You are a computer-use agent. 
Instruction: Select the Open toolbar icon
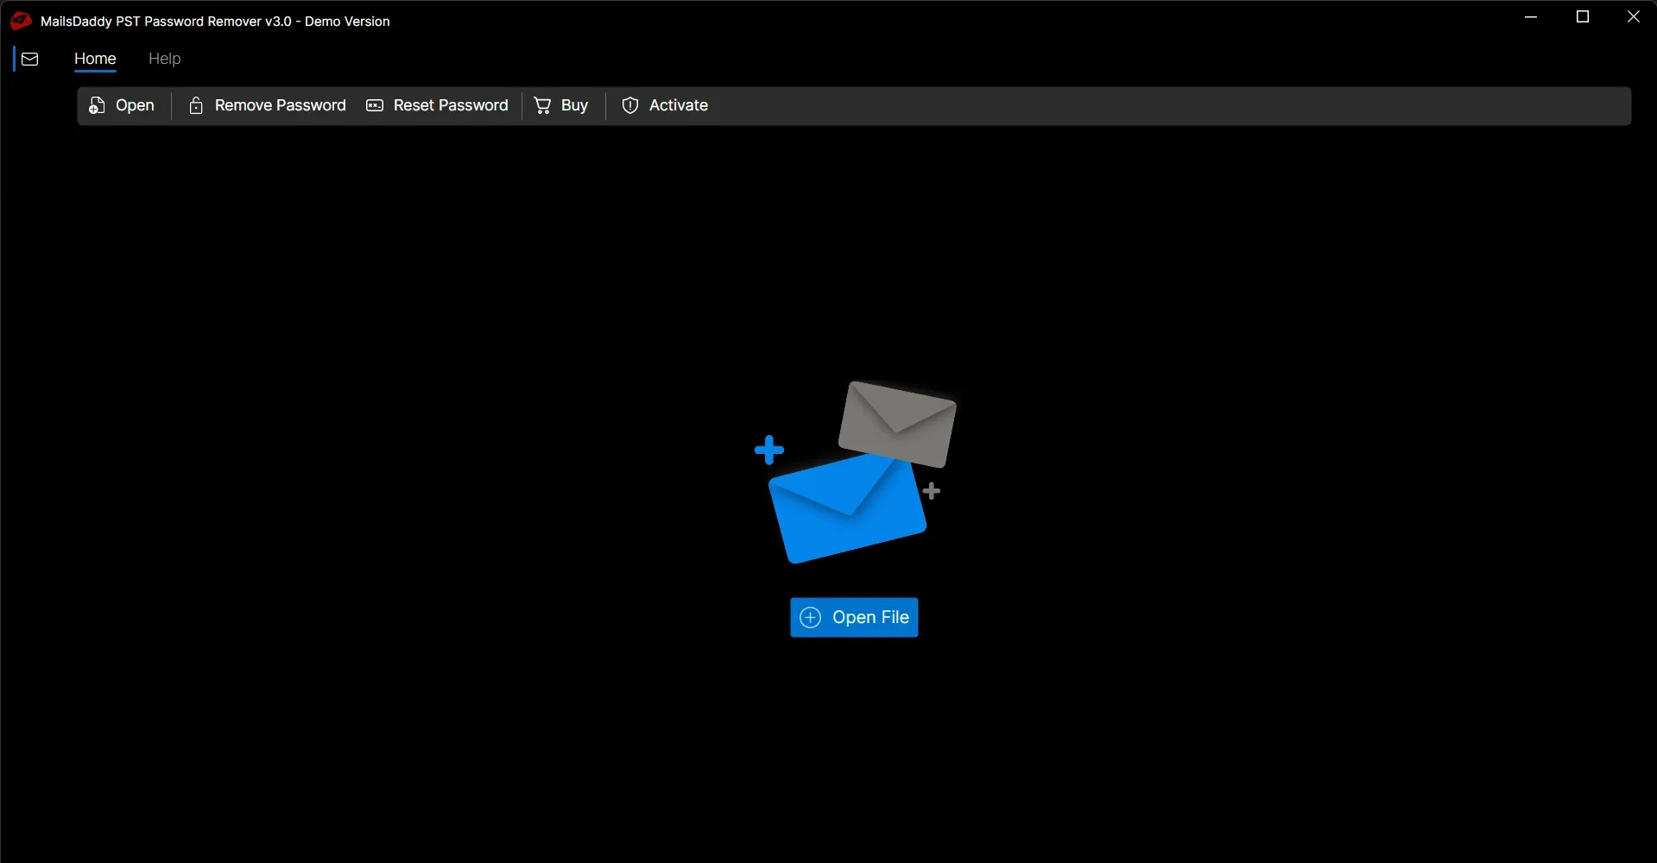pyautogui.click(x=97, y=105)
